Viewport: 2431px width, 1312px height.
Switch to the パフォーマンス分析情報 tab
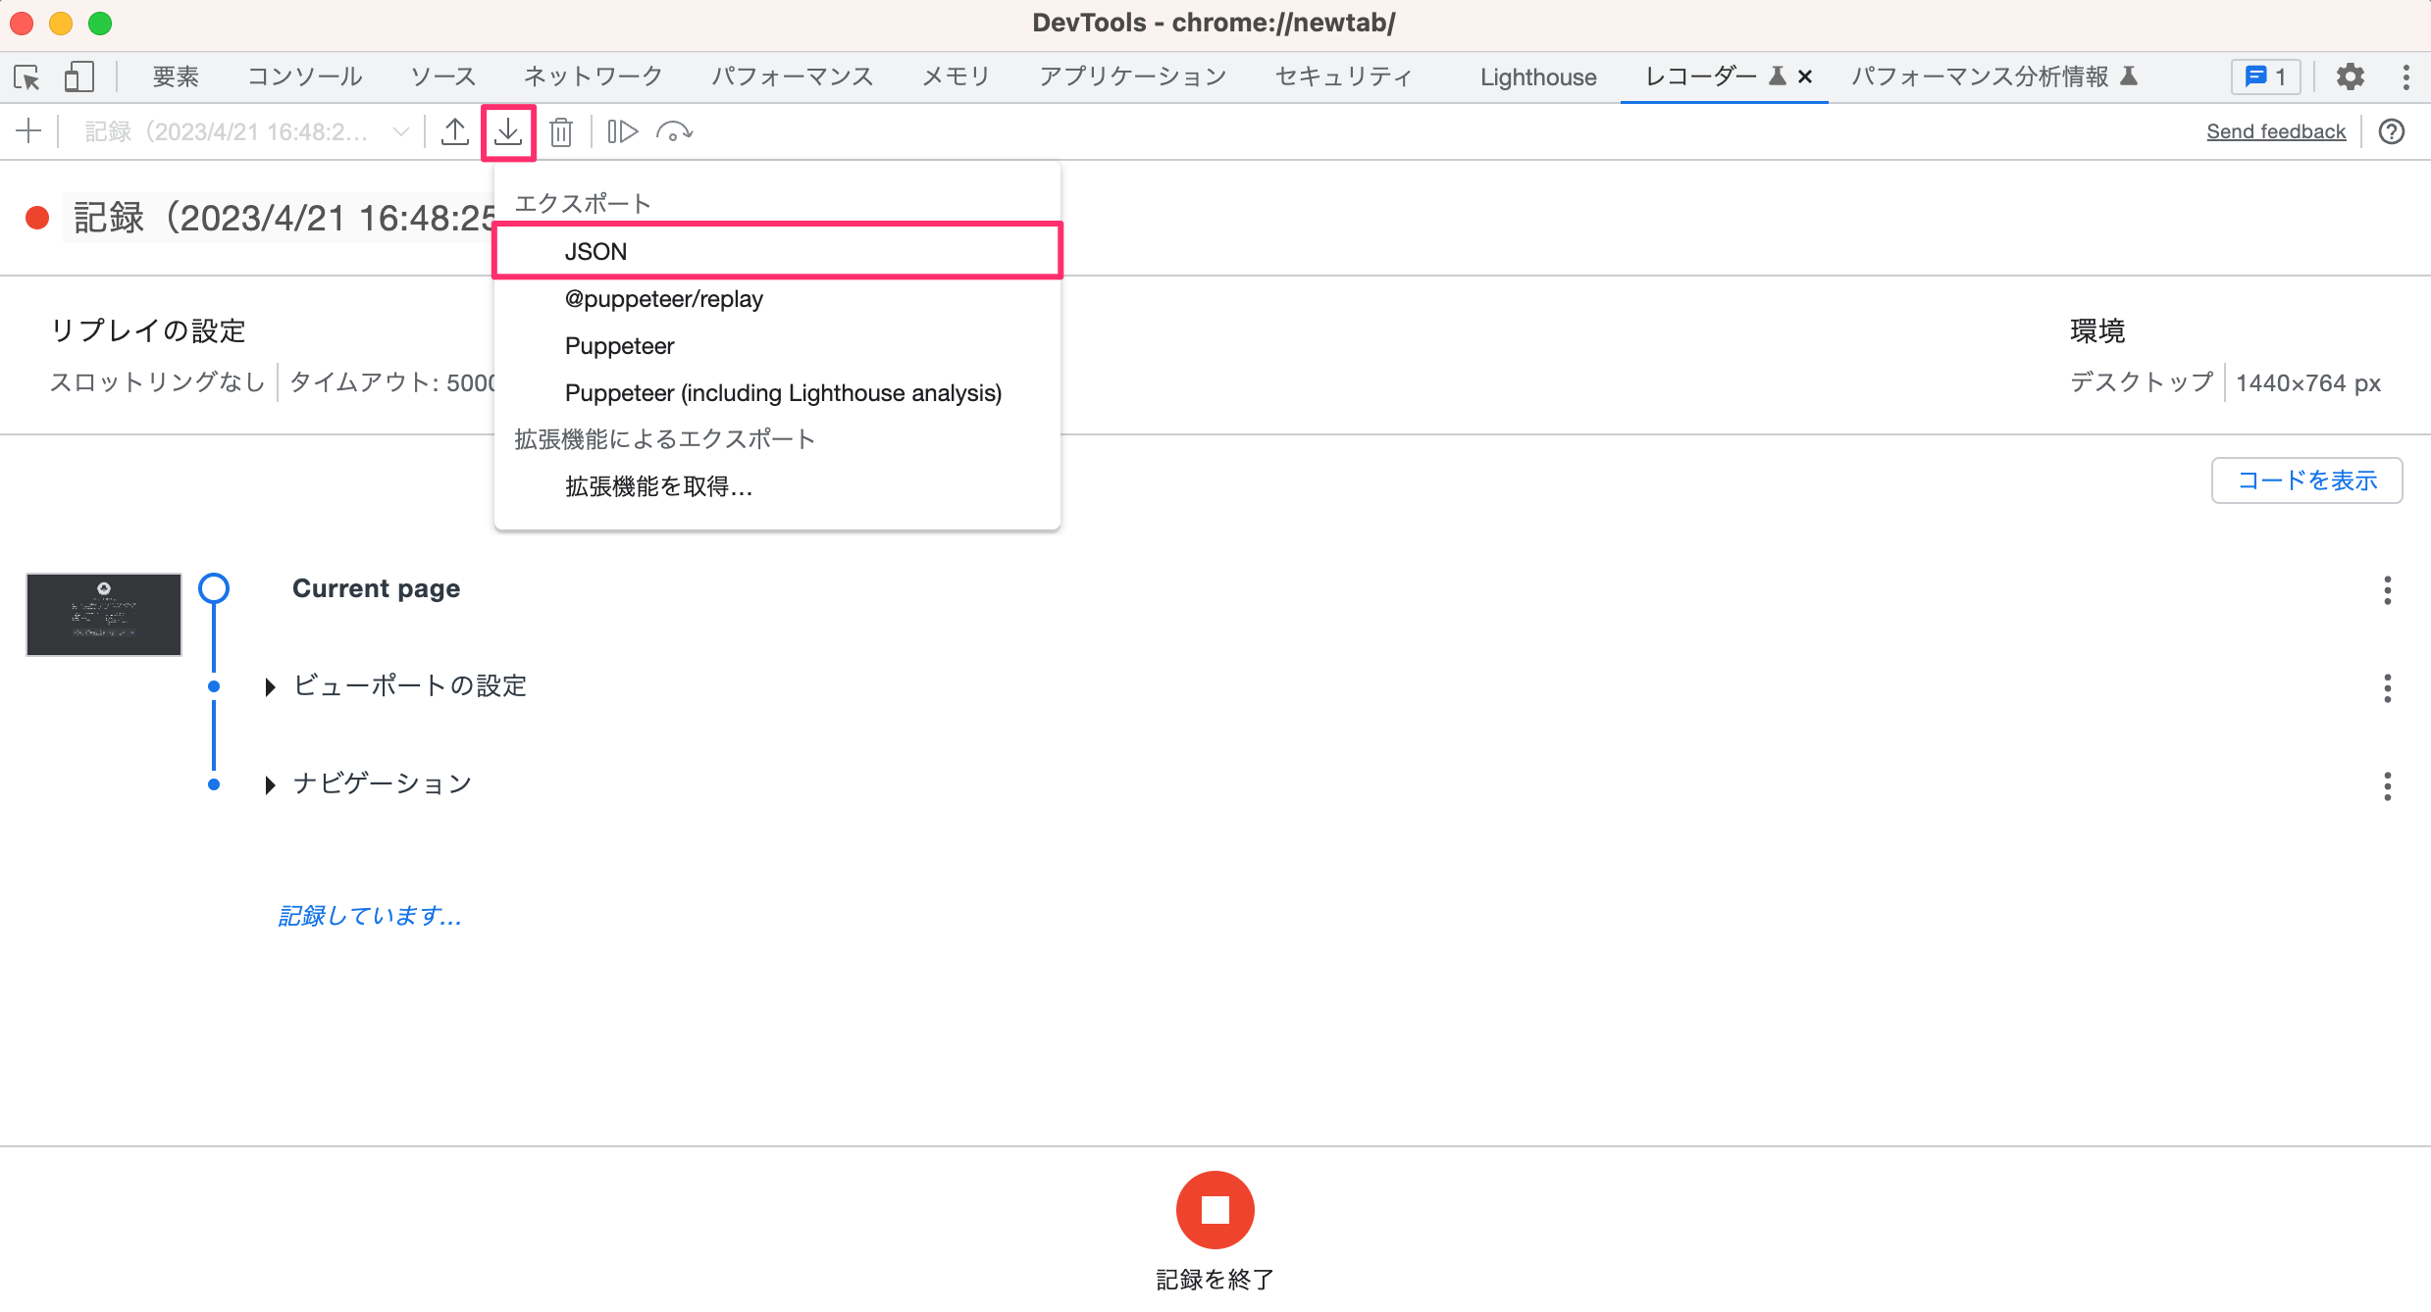[1993, 76]
